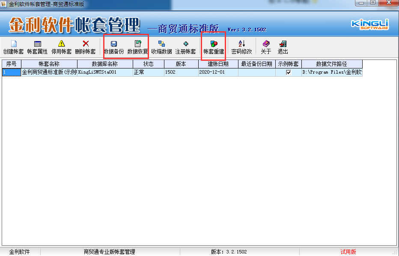Click the Ver: 3.2.1502 banner text
This screenshot has height=256, width=399.
247,30
